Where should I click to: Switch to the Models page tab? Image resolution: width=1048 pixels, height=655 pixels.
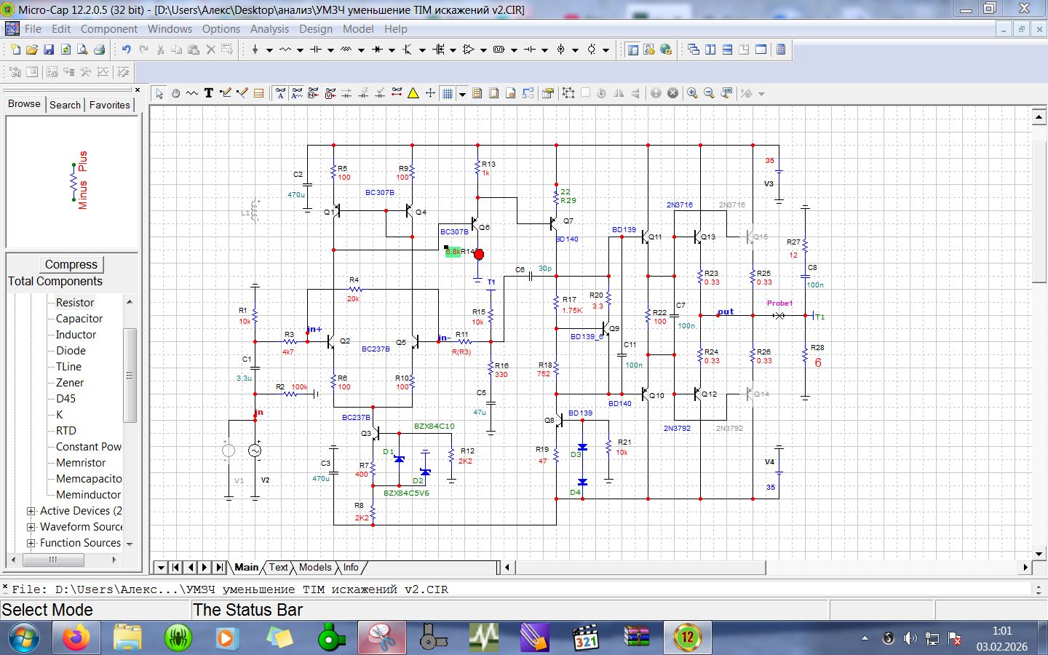pos(314,568)
